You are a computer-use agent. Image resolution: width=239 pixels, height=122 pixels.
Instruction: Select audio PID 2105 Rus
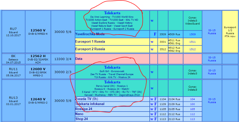click(174, 109)
